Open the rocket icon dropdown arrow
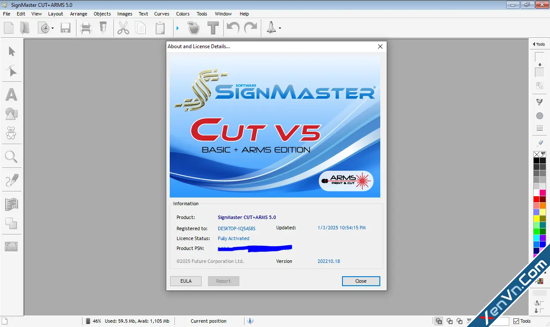Image resolution: width=550 pixels, height=327 pixels. (280, 29)
